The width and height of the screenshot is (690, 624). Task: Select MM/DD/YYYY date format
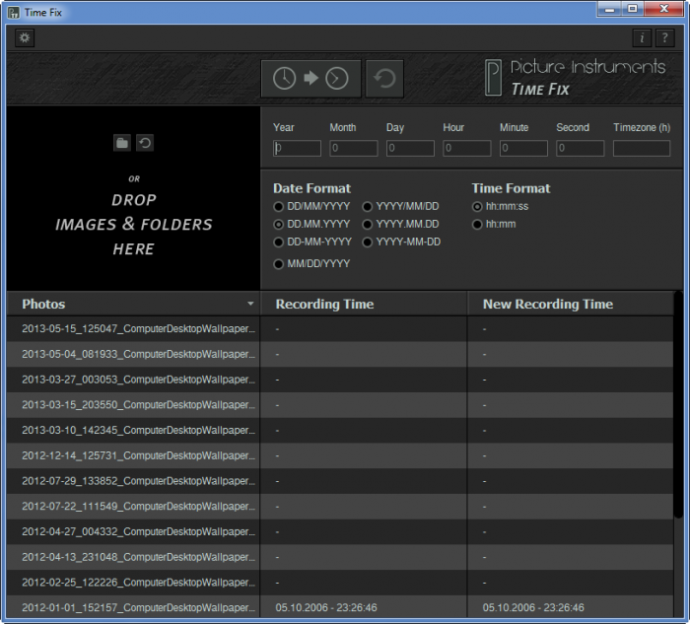pyautogui.click(x=280, y=264)
